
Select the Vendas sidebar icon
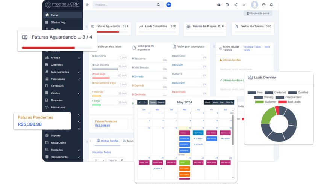47,93
